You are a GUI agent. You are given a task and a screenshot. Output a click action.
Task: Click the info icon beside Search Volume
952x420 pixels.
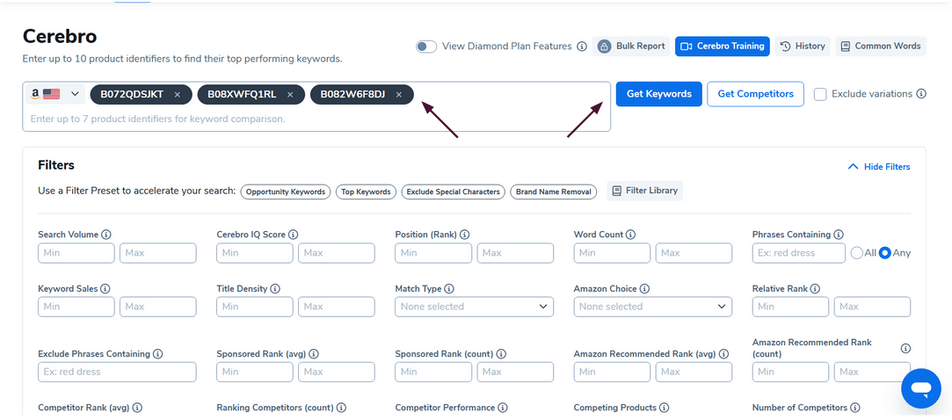[106, 235]
